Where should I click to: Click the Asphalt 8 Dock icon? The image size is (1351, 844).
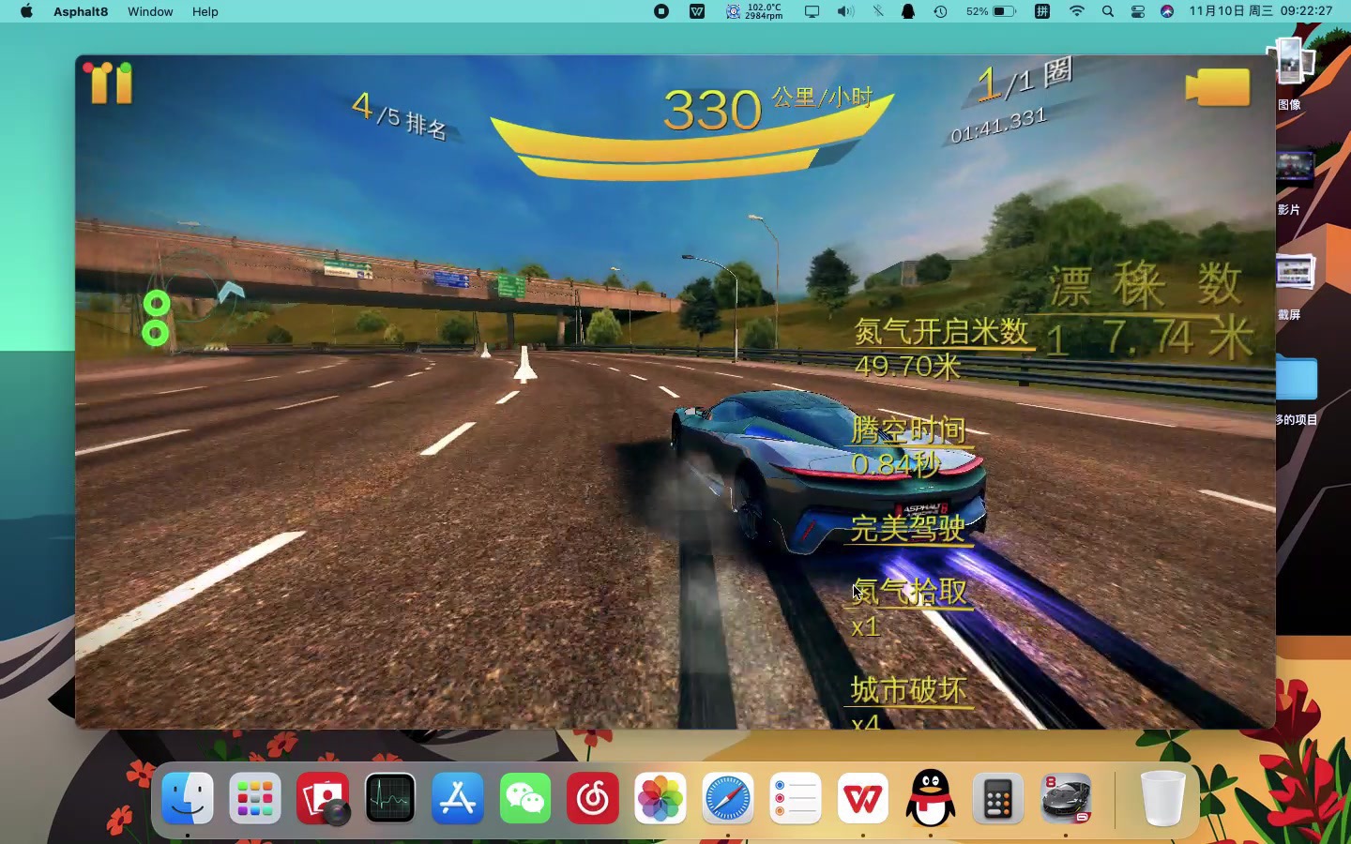tap(1066, 799)
